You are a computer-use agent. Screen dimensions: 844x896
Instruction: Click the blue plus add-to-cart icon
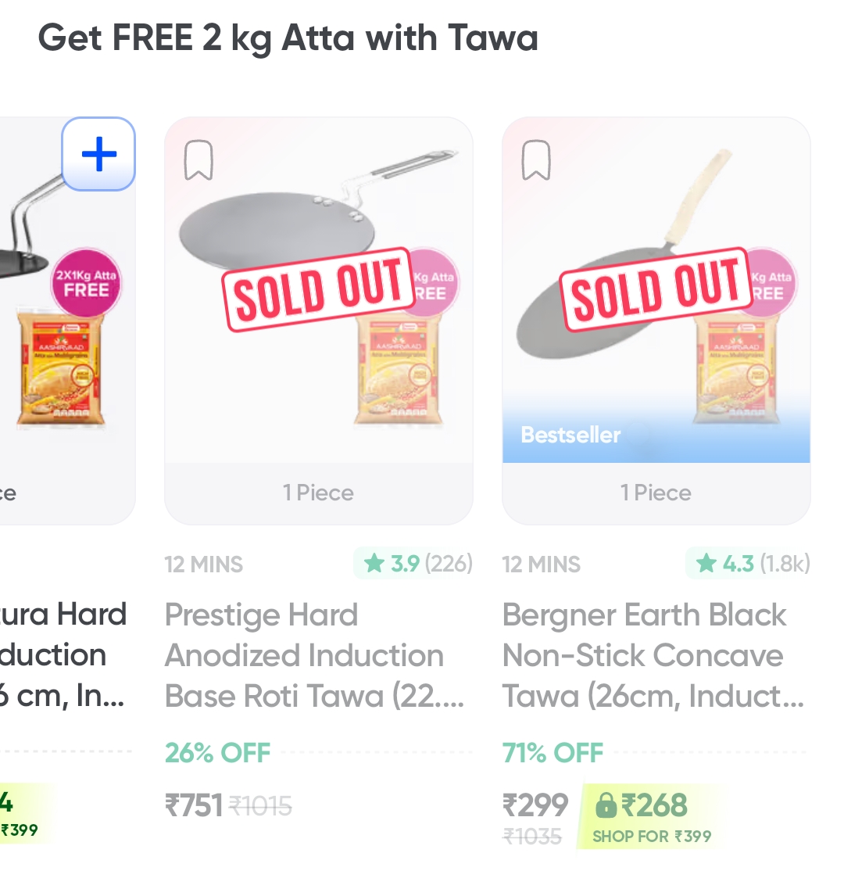coord(98,154)
